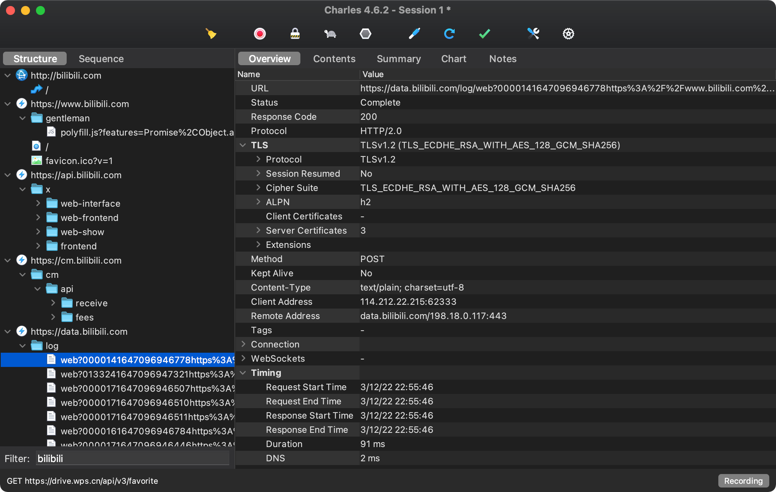Click the cm folder icon

pos(37,274)
